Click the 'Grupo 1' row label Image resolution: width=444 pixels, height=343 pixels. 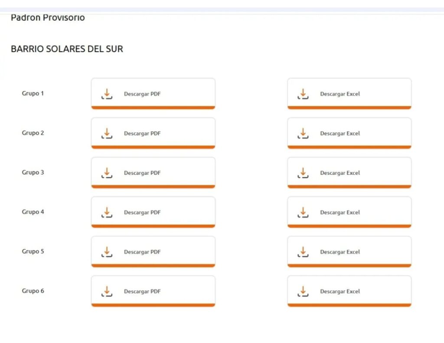point(33,94)
